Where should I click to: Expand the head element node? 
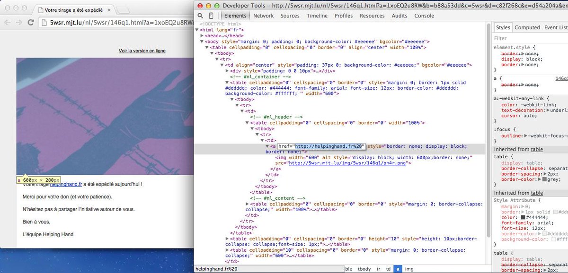[x=202, y=35]
